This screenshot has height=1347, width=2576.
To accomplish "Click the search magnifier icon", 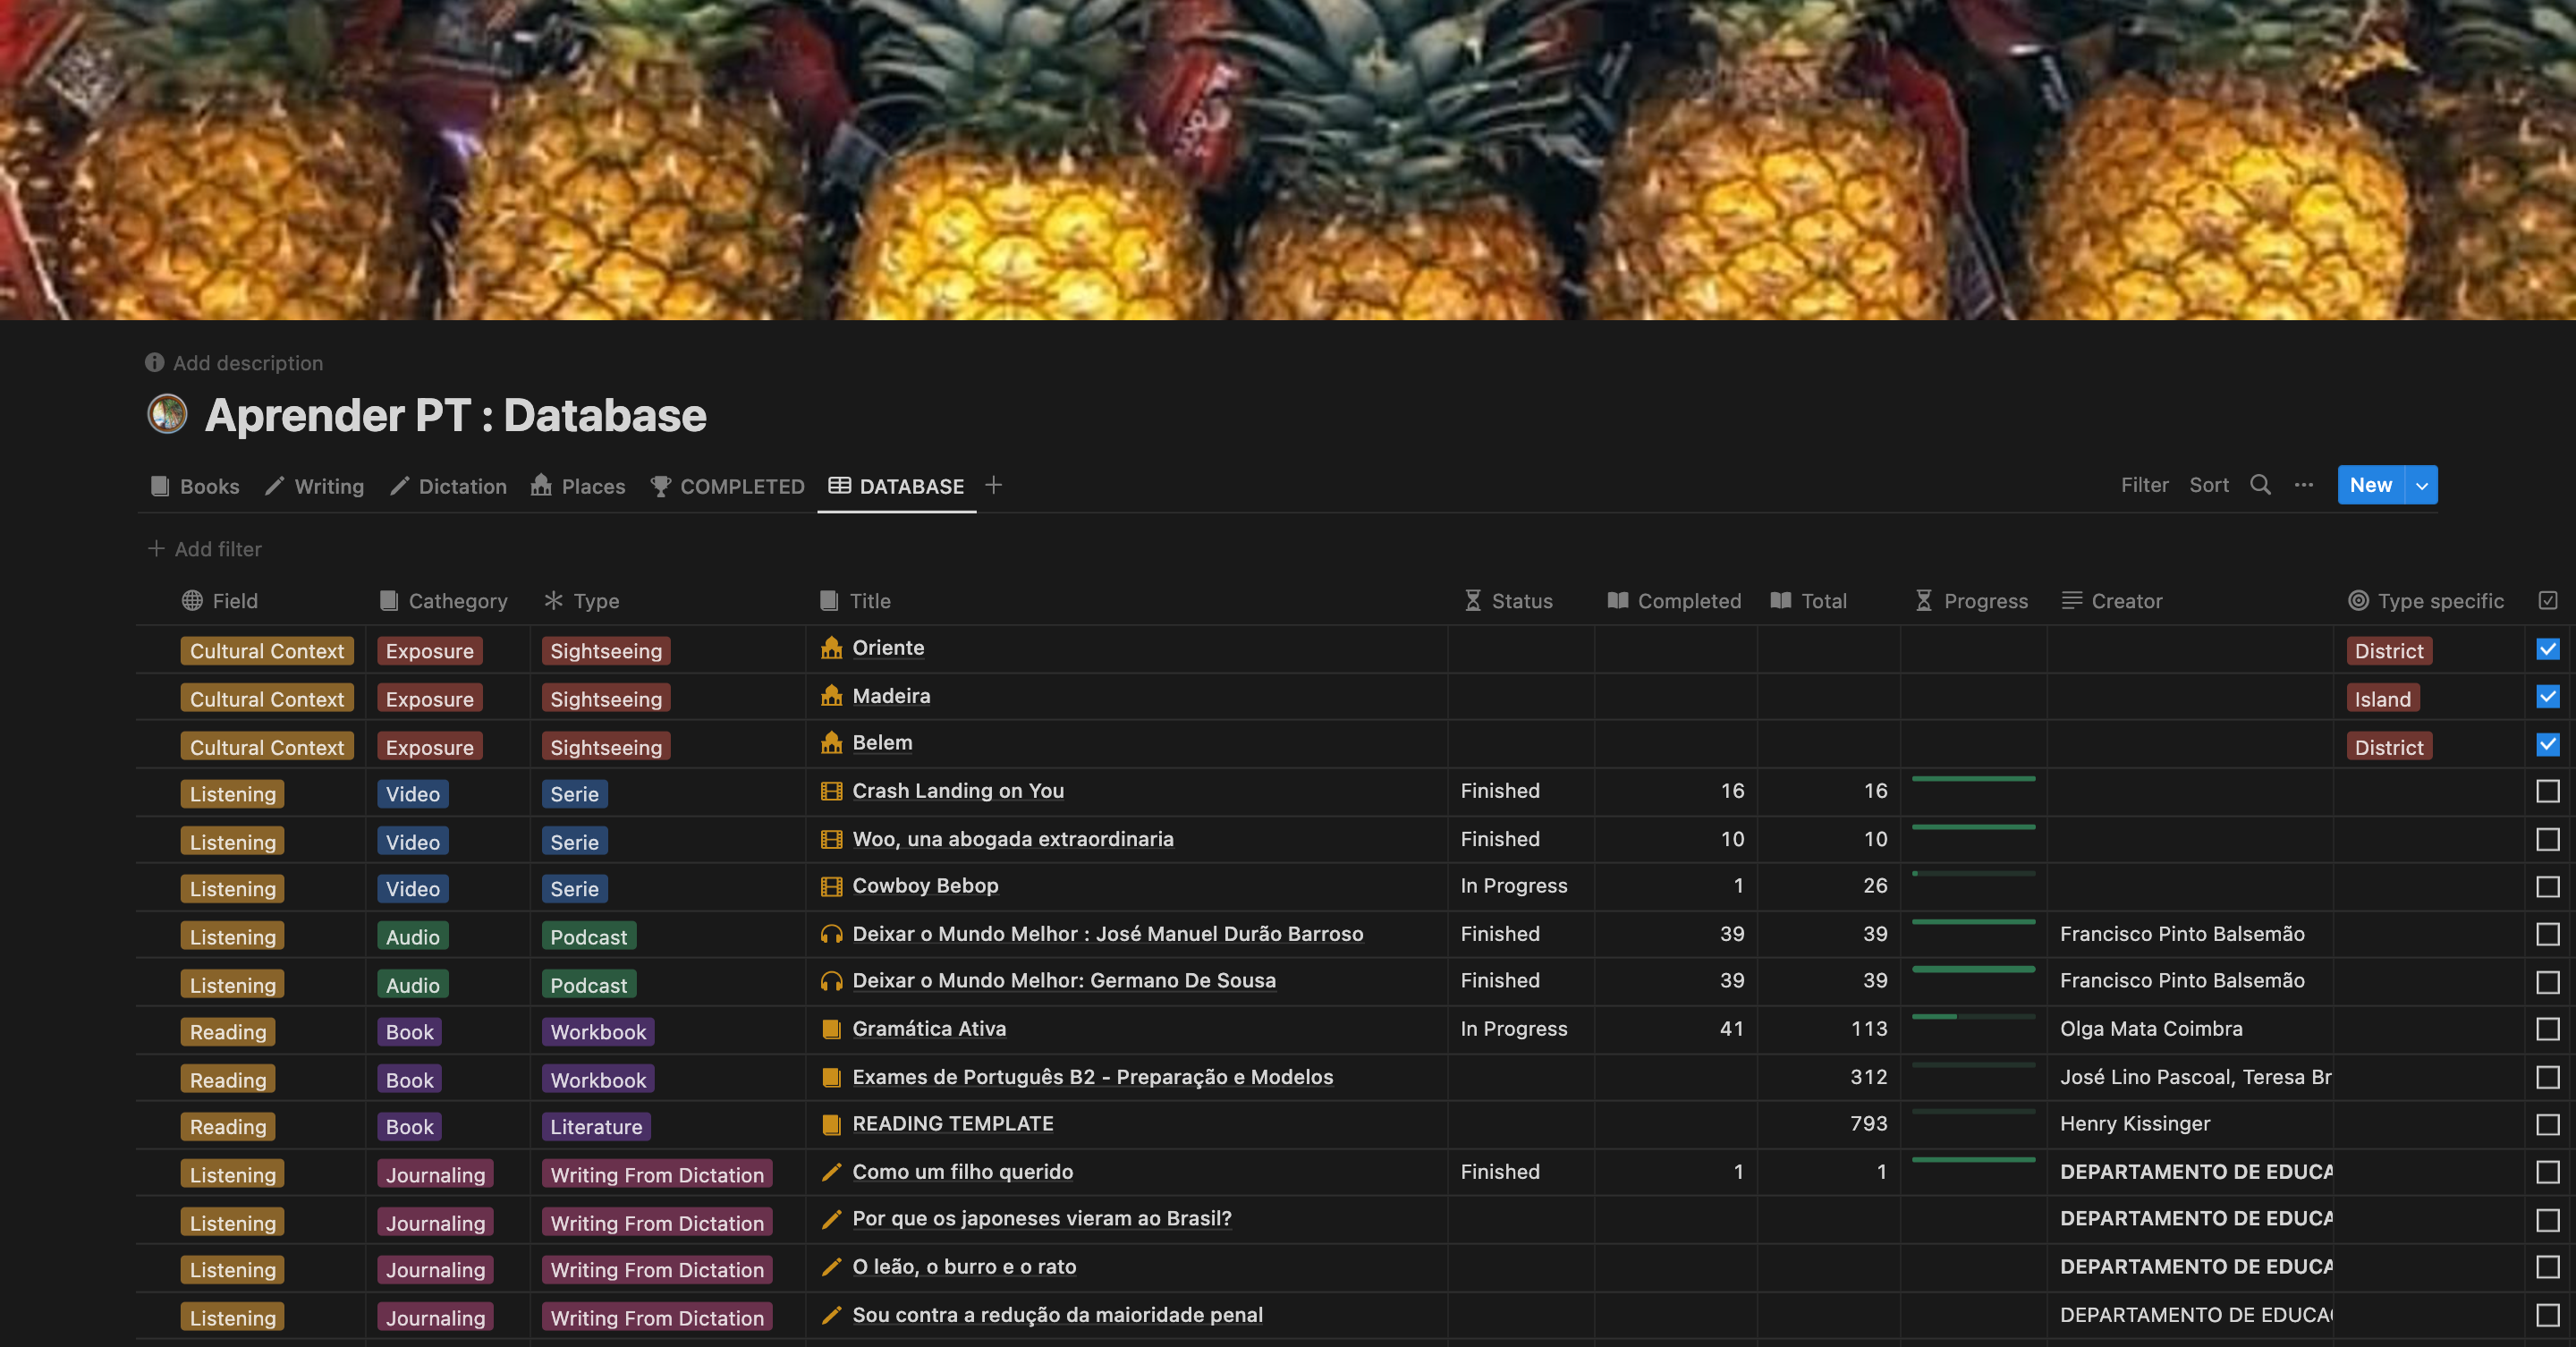I will tap(2259, 485).
